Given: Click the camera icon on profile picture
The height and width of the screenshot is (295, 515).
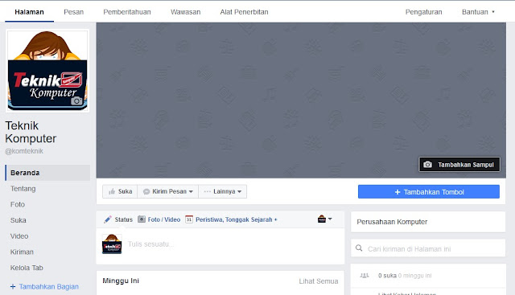Looking at the screenshot, I should pos(76,100).
